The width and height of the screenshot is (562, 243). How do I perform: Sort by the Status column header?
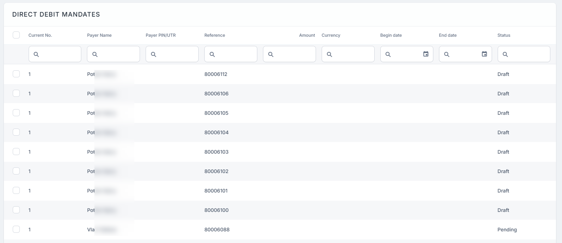coord(504,35)
